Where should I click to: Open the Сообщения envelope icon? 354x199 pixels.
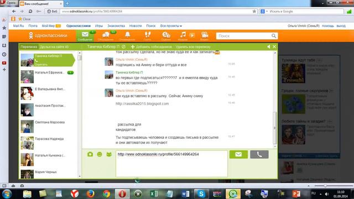pos(85,36)
